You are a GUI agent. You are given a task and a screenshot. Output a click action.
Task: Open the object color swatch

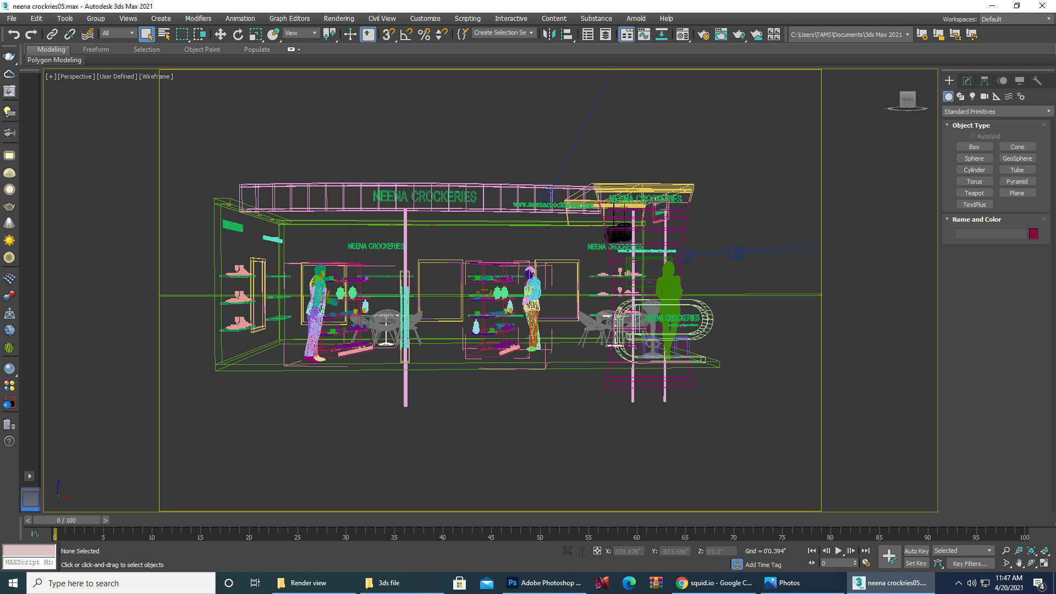pyautogui.click(x=1033, y=234)
